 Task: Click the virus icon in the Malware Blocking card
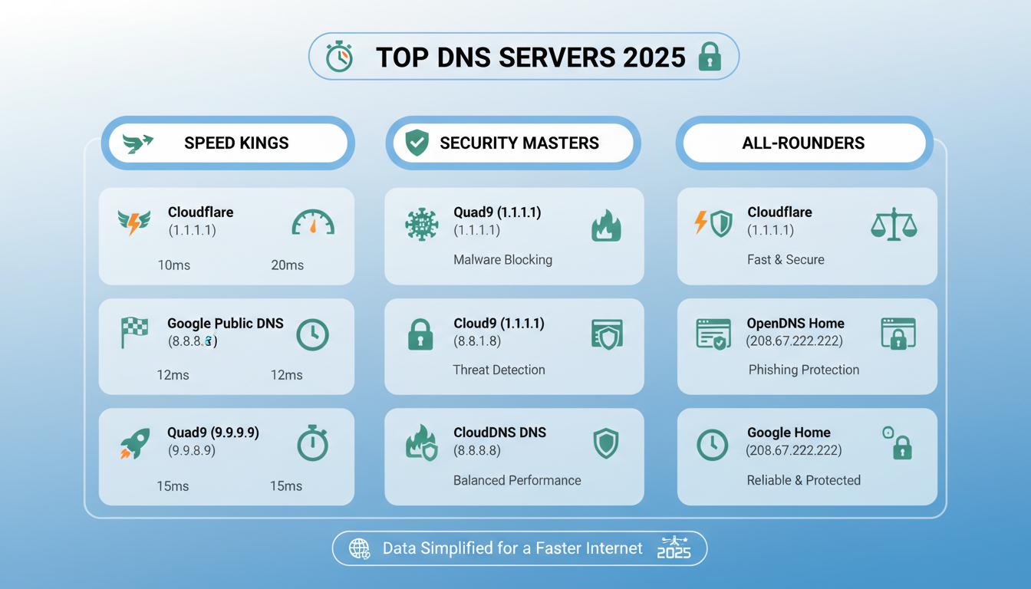click(x=421, y=225)
